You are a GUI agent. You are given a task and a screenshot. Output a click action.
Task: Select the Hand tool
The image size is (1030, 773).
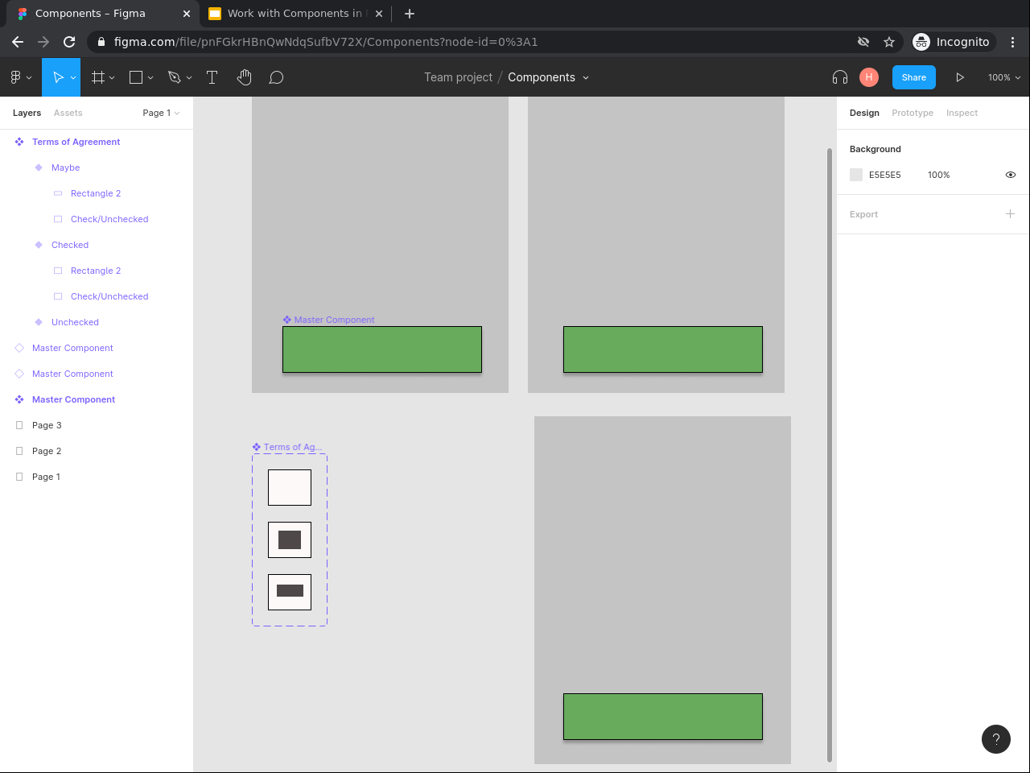pos(245,77)
